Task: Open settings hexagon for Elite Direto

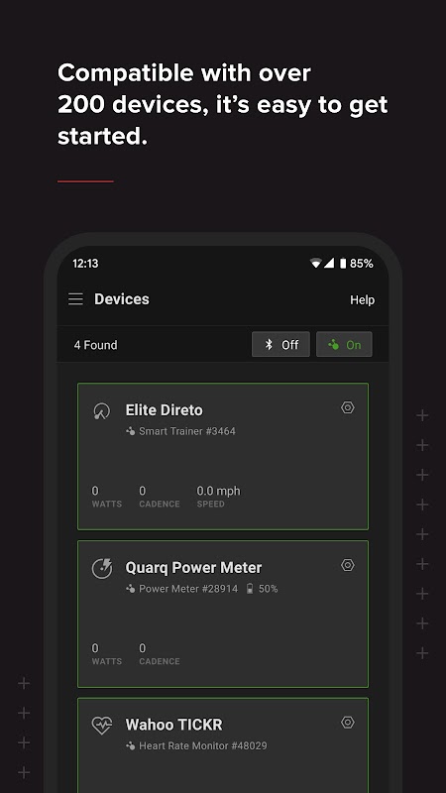Action: [348, 407]
